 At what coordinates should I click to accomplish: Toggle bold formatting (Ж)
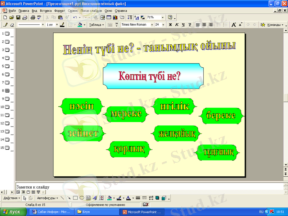point(170,25)
